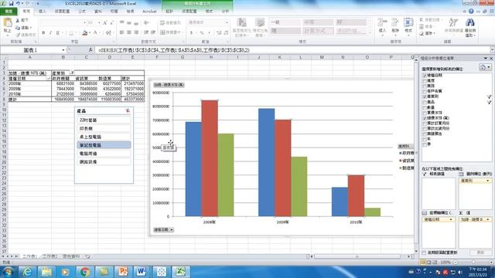Toggle the defer layout update checkbox
This screenshot has width=495, height=278.
[425, 253]
